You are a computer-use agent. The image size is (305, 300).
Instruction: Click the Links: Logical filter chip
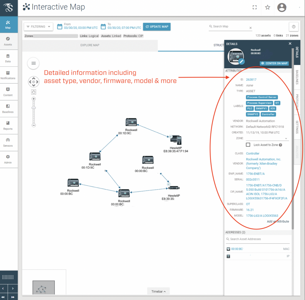pos(89,36)
